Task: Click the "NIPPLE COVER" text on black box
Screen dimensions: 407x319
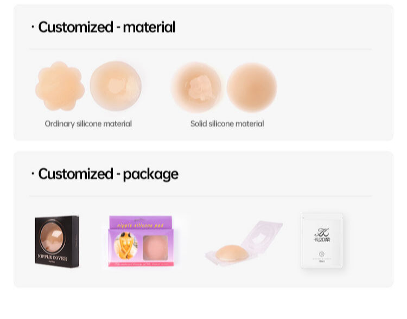Action: (52, 258)
